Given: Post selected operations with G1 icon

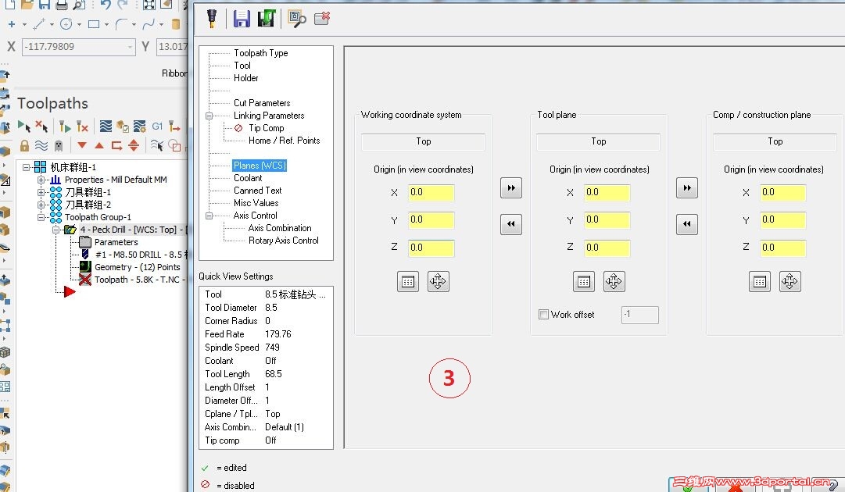Looking at the screenshot, I should click(x=157, y=127).
